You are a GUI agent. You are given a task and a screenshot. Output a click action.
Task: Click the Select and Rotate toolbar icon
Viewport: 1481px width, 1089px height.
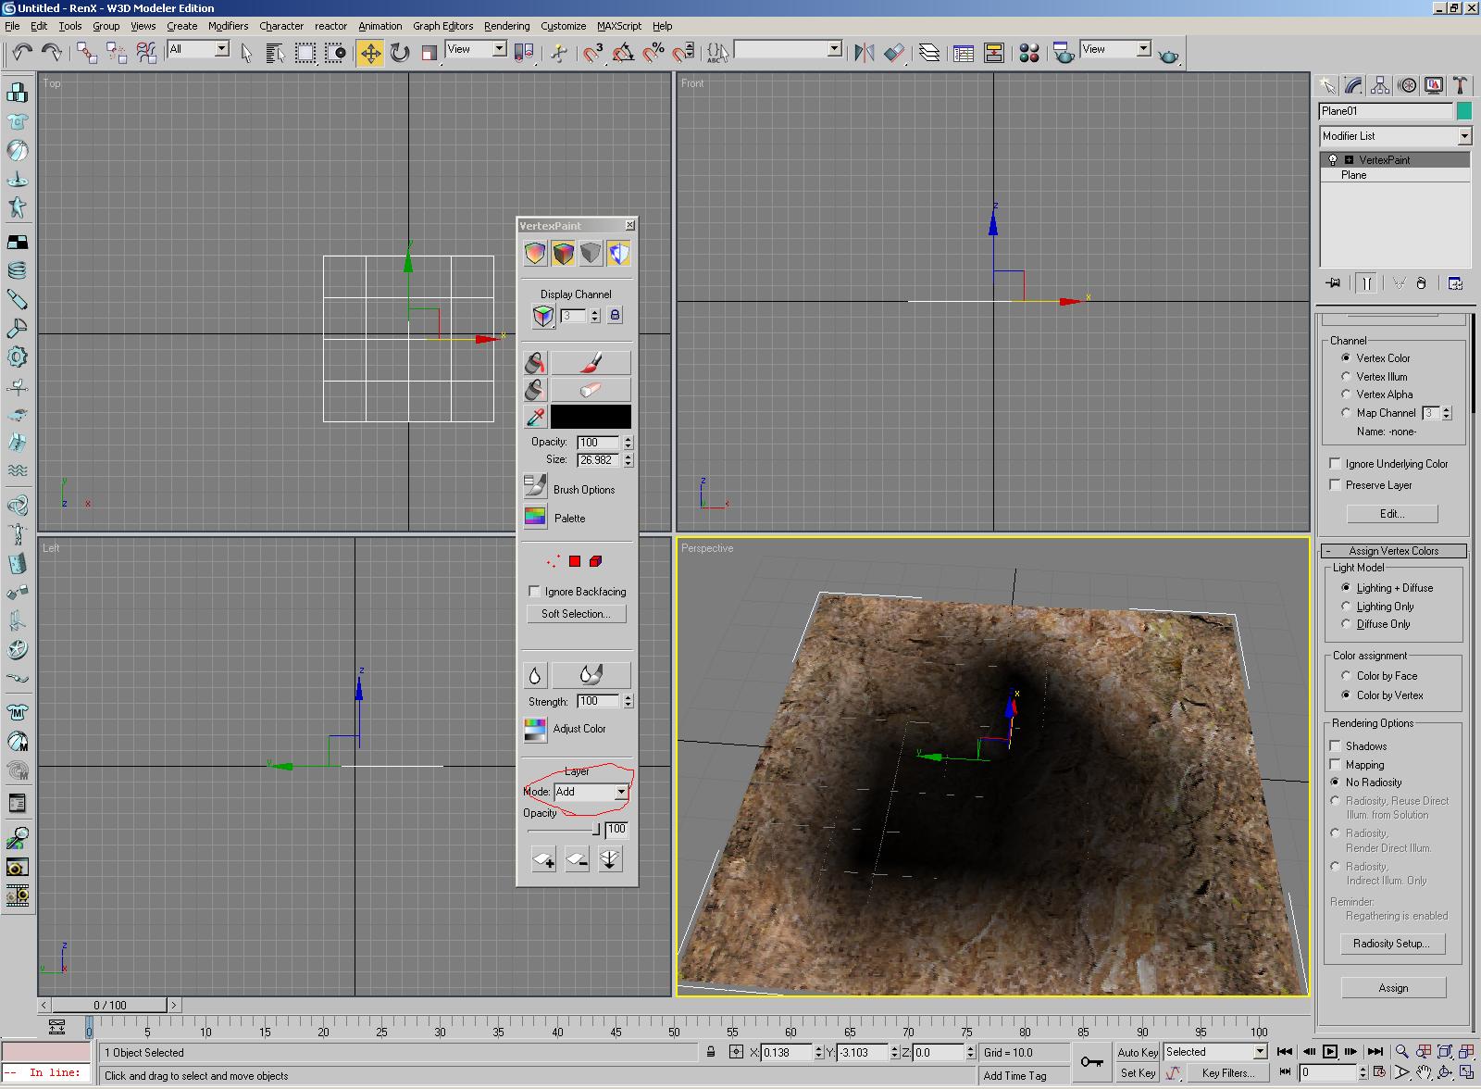[x=400, y=53]
